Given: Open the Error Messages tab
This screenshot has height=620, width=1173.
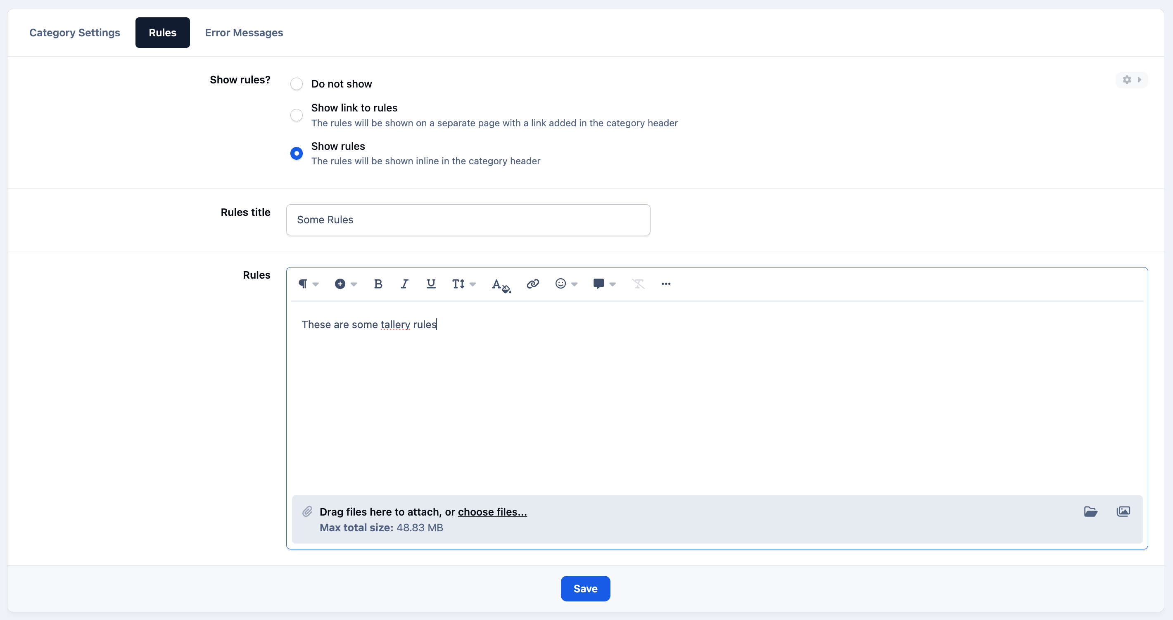Looking at the screenshot, I should [x=244, y=33].
